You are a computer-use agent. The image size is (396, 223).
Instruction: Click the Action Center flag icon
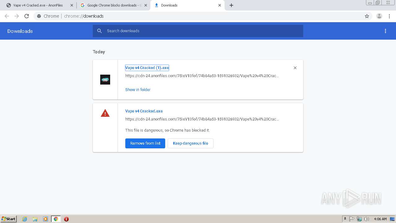[352, 219]
